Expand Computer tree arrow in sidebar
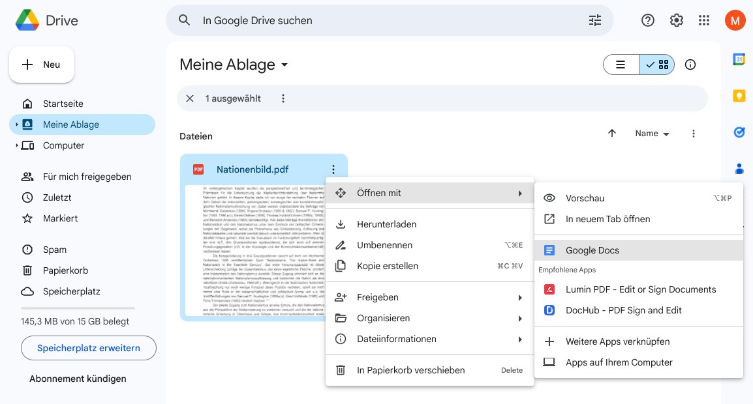 pos(17,145)
